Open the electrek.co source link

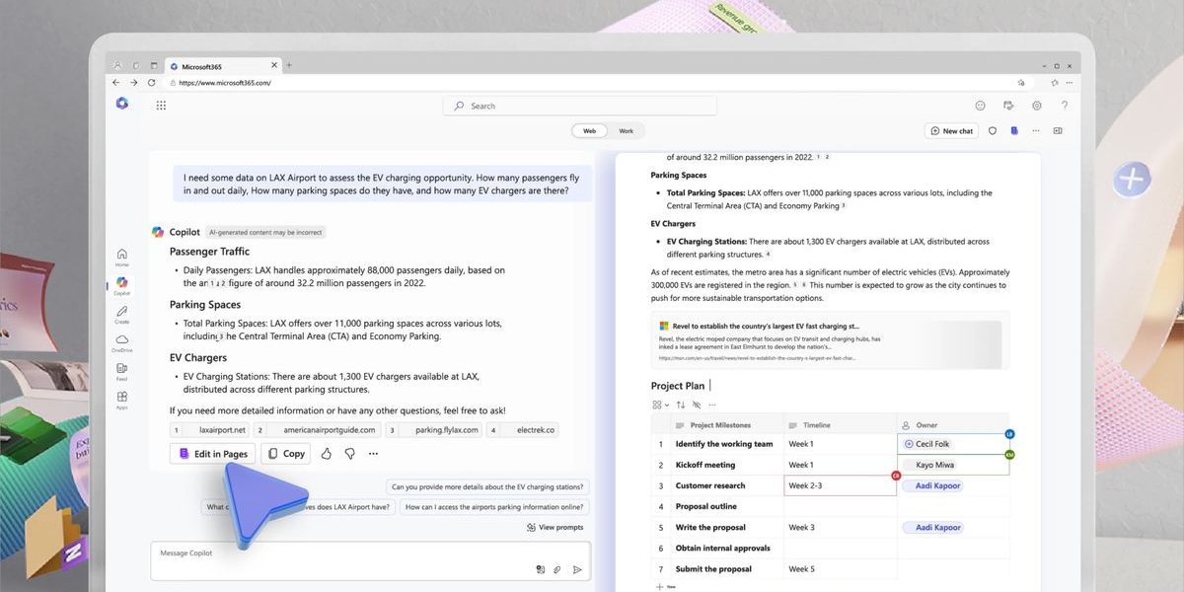click(523, 430)
